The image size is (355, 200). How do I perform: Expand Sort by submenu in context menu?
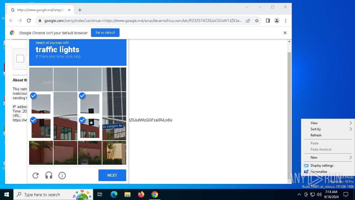[x=328, y=129]
